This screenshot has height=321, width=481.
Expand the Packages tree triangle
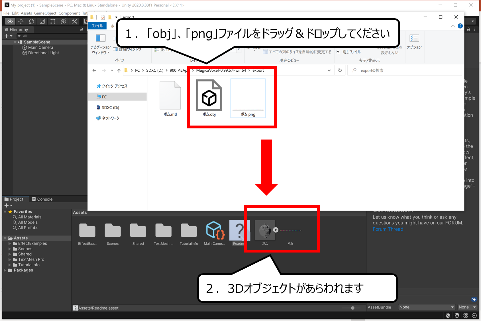[x=5, y=270]
